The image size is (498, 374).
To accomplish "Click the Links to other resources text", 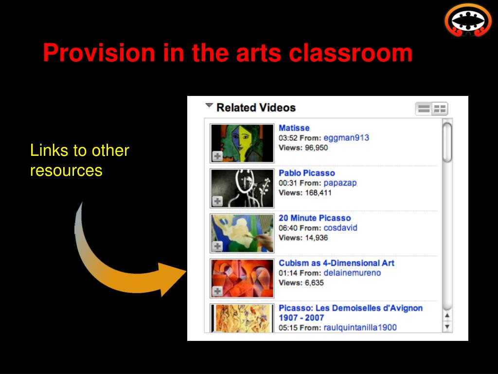I will coord(79,160).
